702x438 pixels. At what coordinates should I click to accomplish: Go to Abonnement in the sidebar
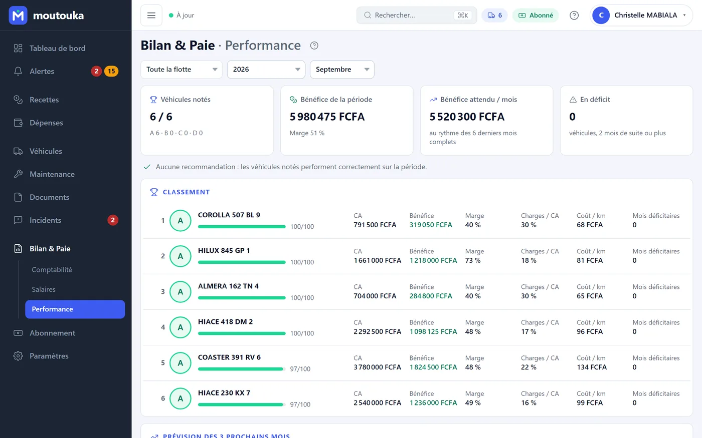(x=66, y=333)
